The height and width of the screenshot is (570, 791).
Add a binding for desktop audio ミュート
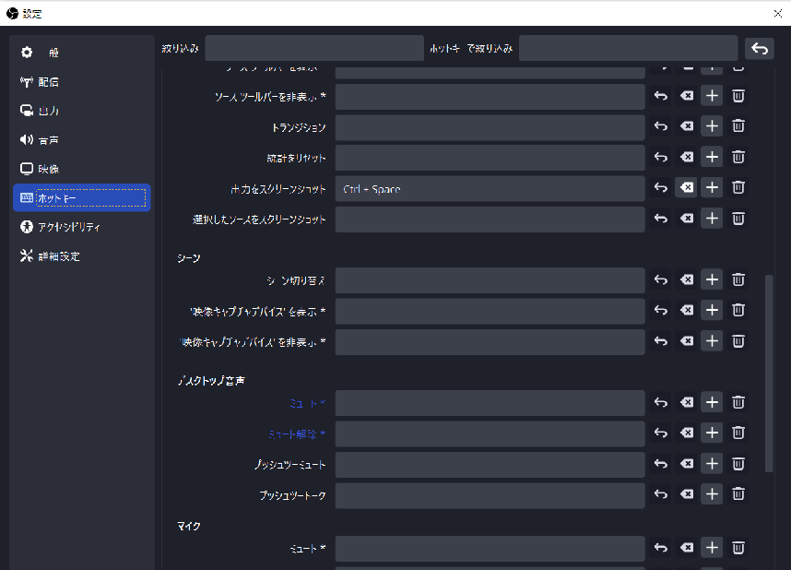pos(711,402)
